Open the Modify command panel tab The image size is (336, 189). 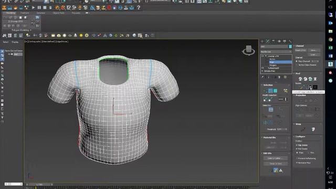[x=268, y=41]
